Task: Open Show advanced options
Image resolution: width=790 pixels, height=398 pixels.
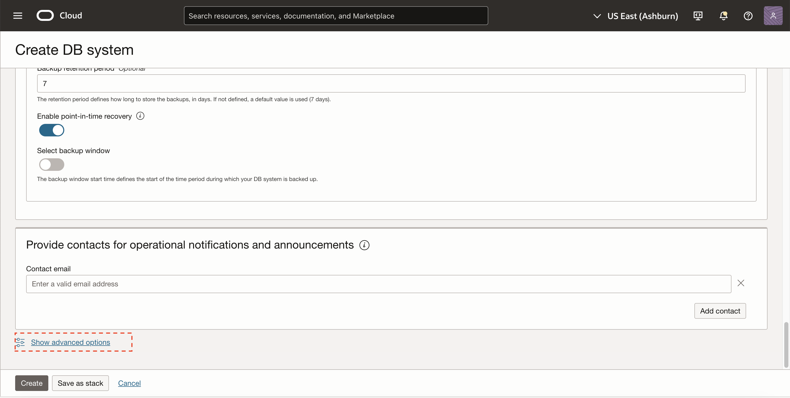Action: tap(71, 342)
